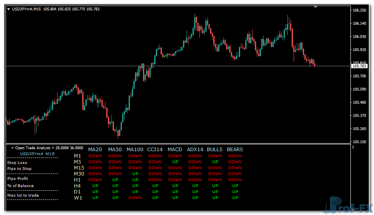Viewport: 374px width, 215px height.
Task: Click the green UP signal for M30 MA100
Action: 135,174
